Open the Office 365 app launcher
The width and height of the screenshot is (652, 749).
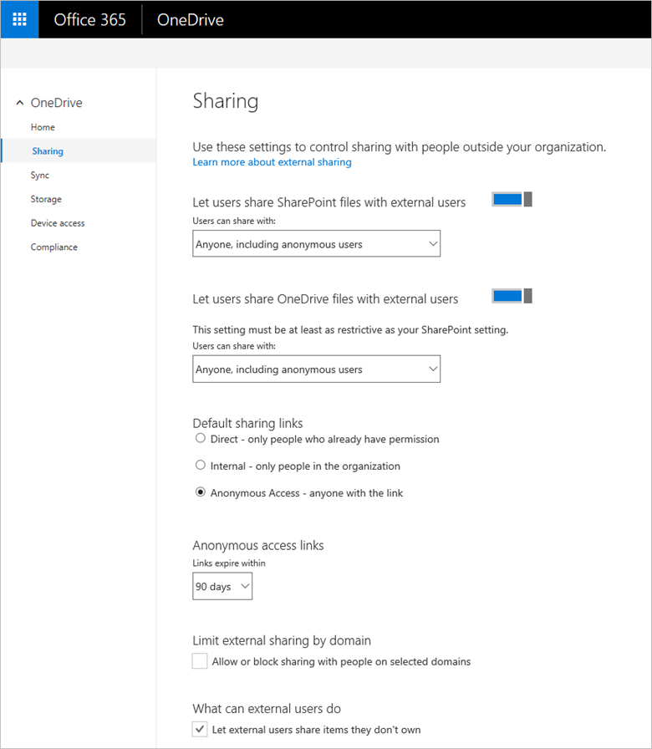point(18,18)
